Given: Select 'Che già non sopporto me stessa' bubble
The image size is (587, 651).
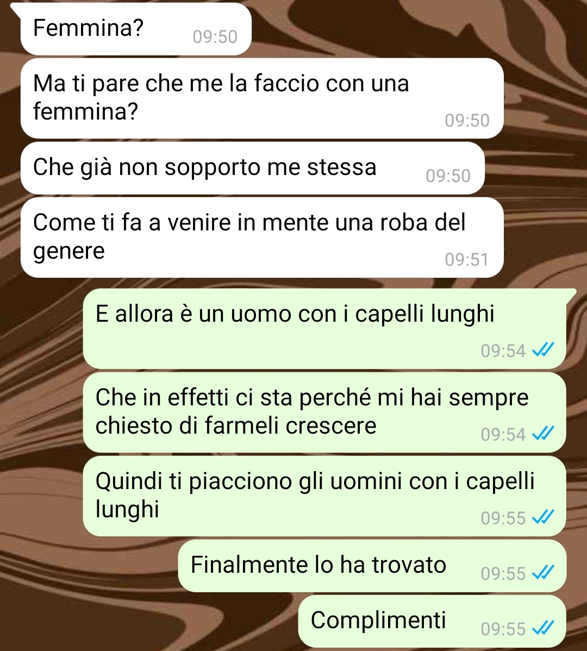Looking at the screenshot, I should tap(252, 168).
